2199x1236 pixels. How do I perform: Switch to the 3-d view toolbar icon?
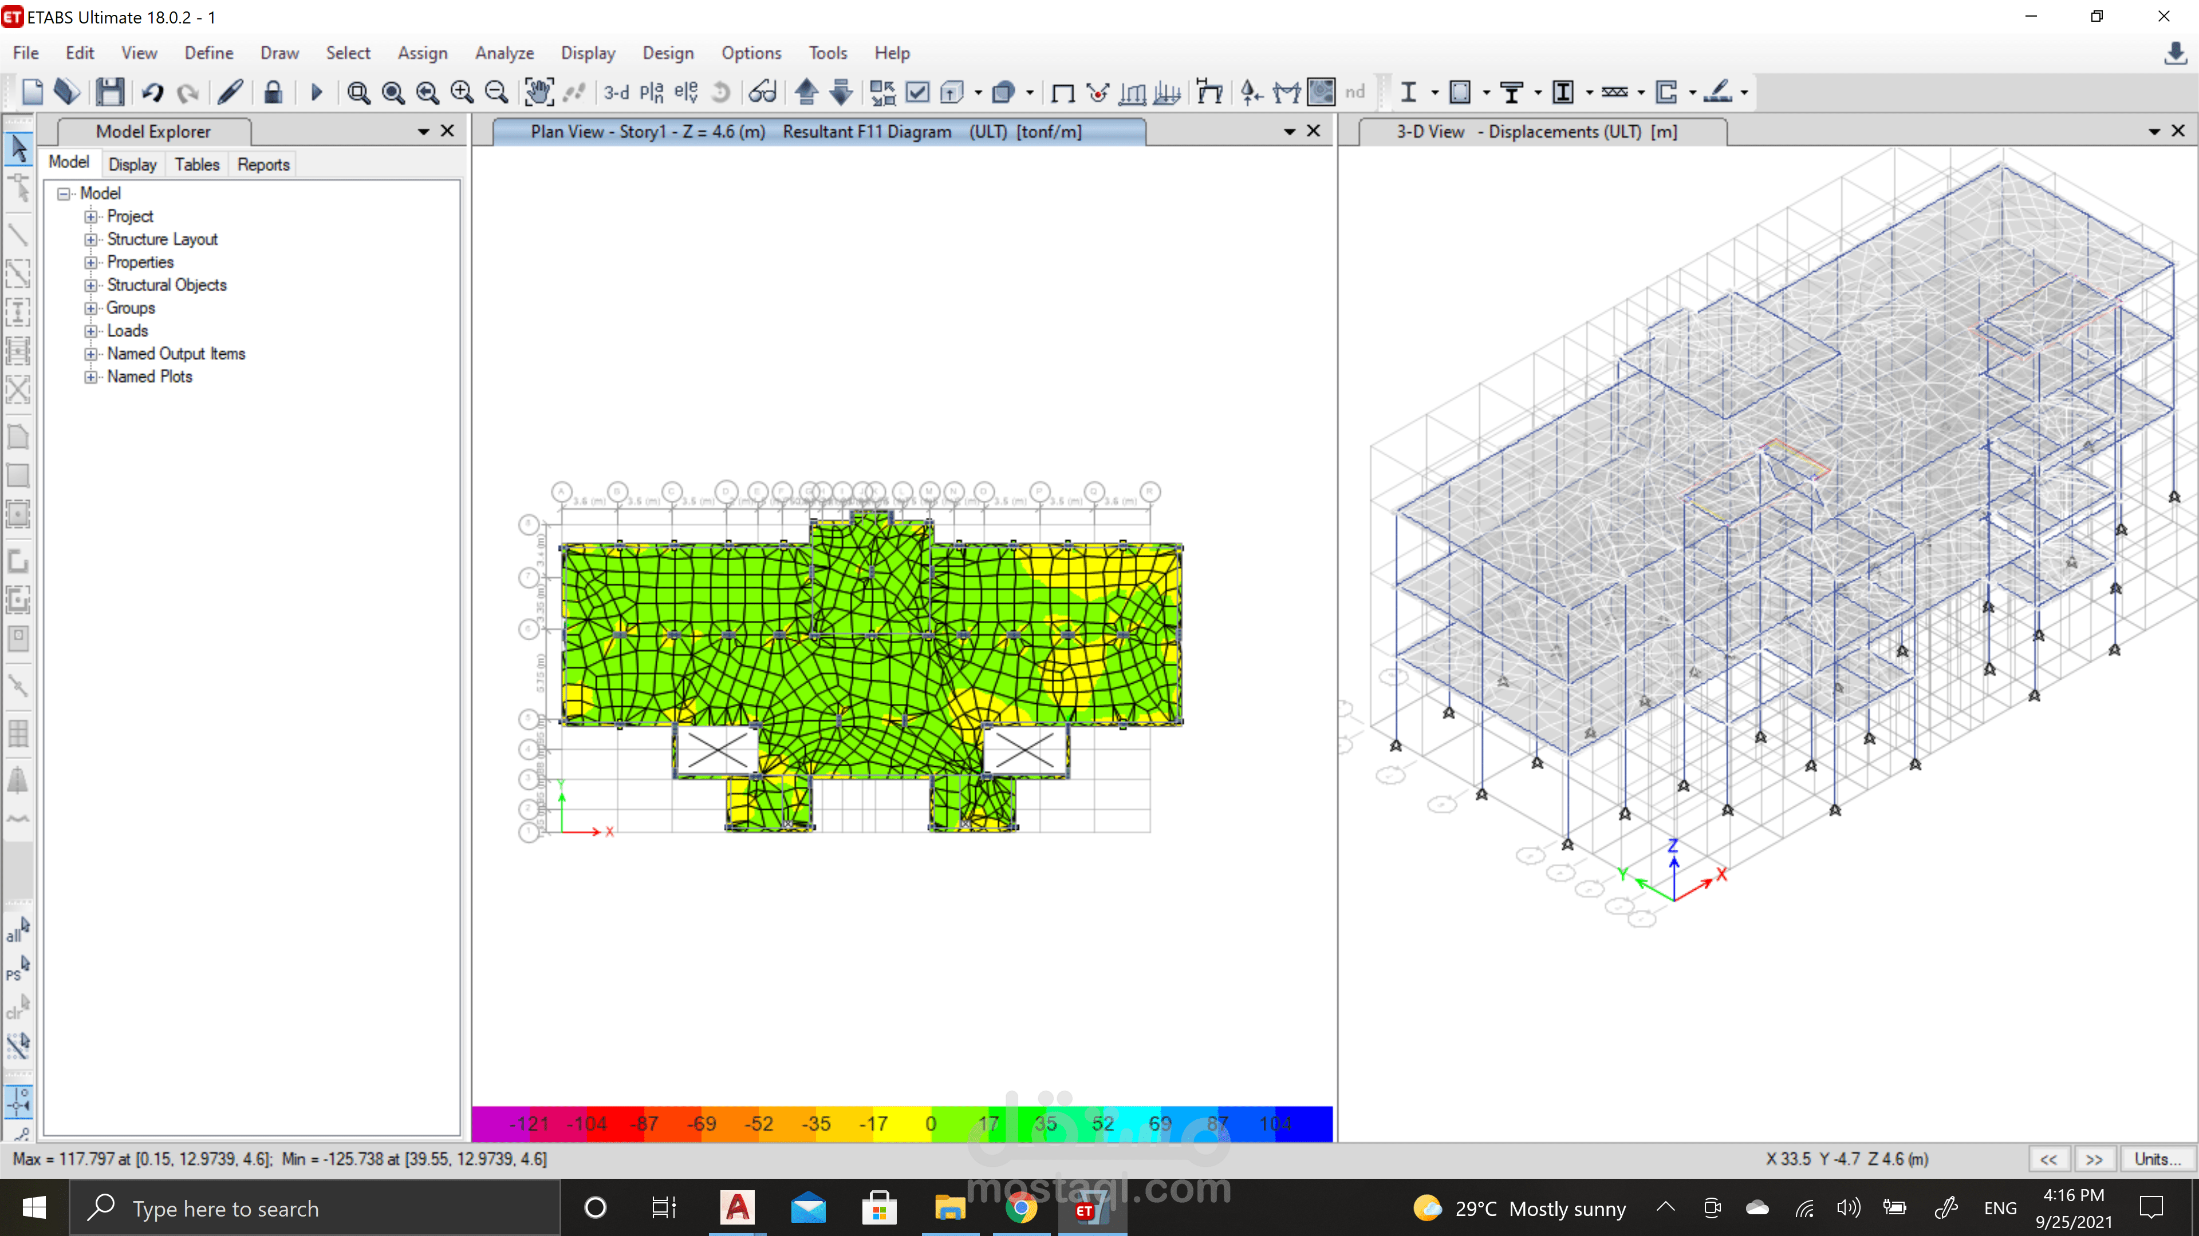[x=616, y=92]
